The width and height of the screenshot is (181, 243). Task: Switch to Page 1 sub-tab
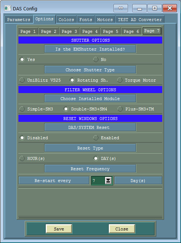coord(28,31)
